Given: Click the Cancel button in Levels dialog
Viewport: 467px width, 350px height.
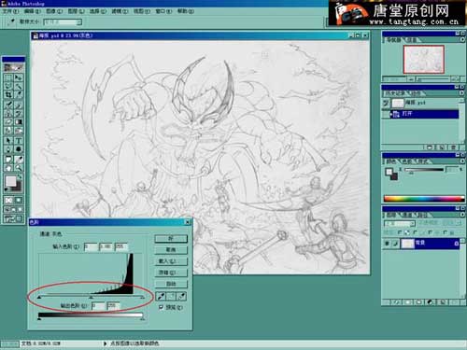Looking at the screenshot, I should [171, 250].
